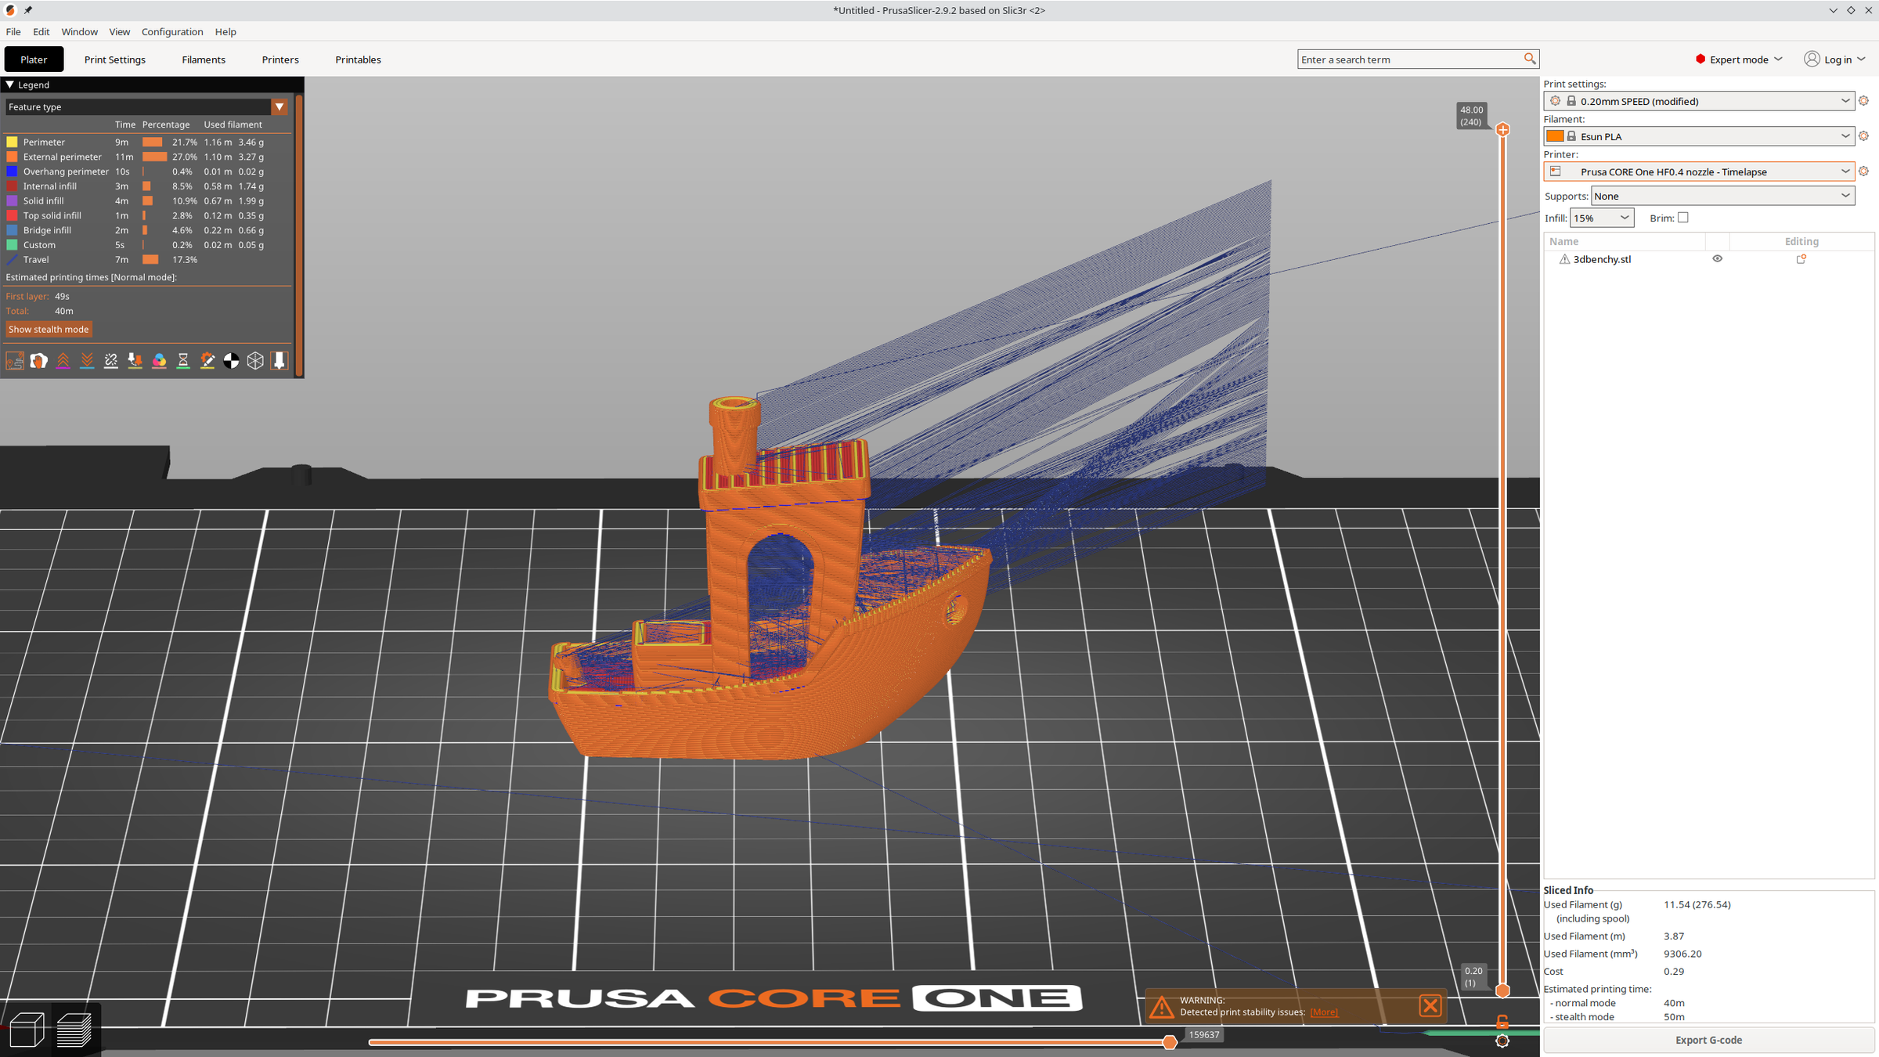Collapse the Legend panel

pyautogui.click(x=10, y=85)
